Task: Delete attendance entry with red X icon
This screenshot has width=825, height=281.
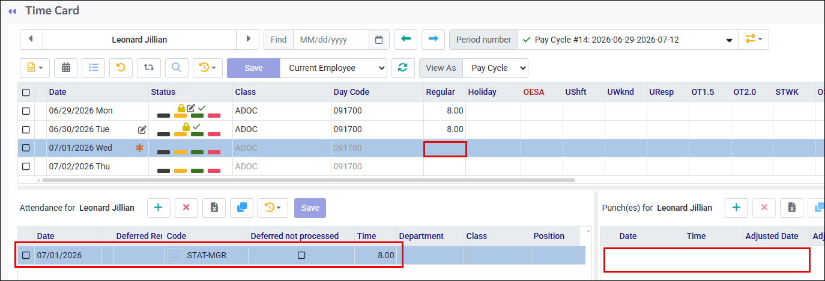Action: [x=186, y=208]
